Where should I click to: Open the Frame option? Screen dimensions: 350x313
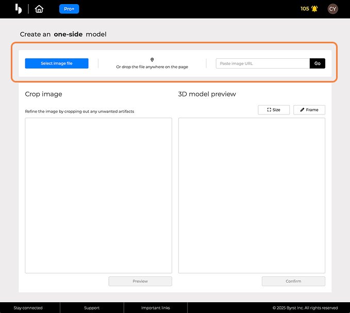tap(309, 110)
